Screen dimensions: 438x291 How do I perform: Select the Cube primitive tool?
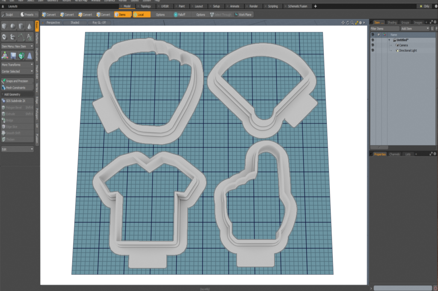[x=4, y=26]
